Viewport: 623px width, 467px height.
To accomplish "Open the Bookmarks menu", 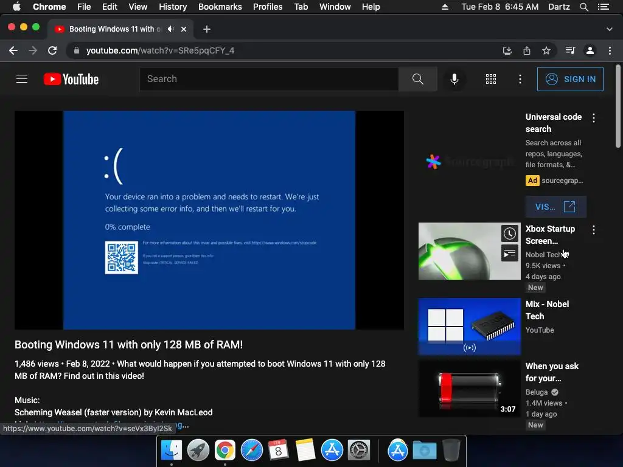I will pos(220,7).
